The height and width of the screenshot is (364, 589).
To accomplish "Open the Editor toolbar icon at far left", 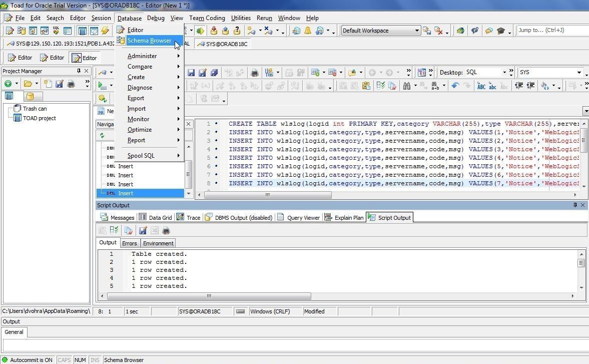I will [x=10, y=31].
